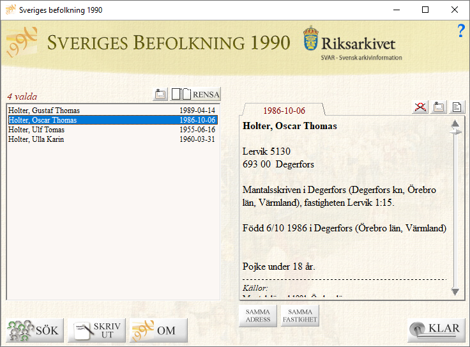Image resolution: width=470 pixels, height=347 pixels.
Task: Select highlighted Holter, Oscar Thomas row
Action: click(x=112, y=120)
